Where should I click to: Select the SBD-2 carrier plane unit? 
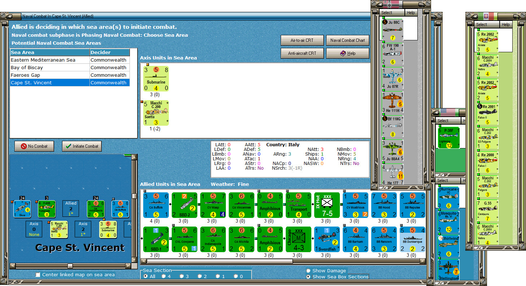coord(184,205)
